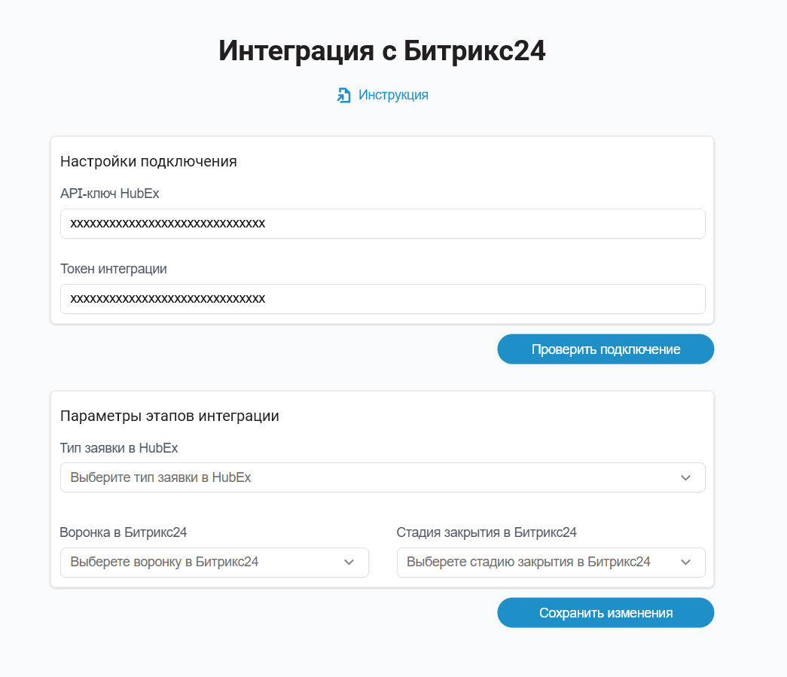The image size is (787, 677).
Task: Click the chevron in HubEx request type field
Action: pyautogui.click(x=685, y=477)
